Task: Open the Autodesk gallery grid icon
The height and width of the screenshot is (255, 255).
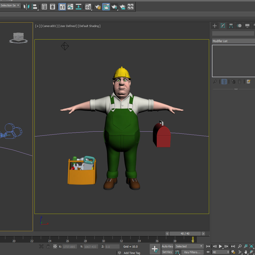Action: coord(130,7)
